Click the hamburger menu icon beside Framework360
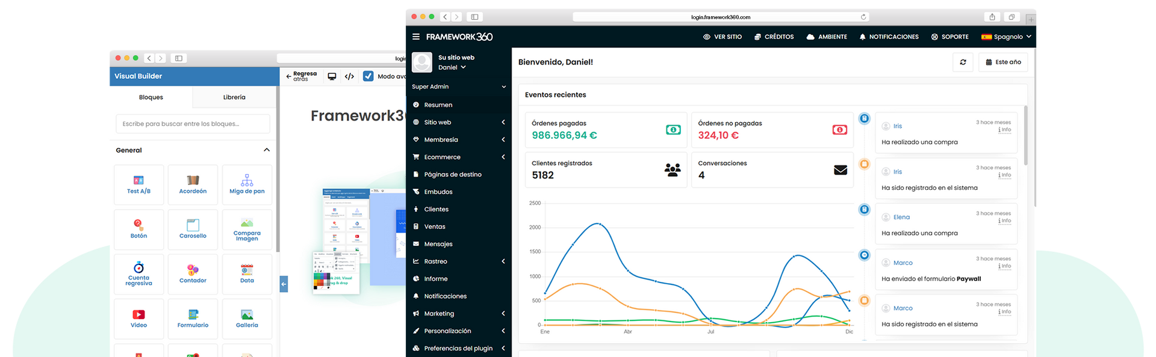The height and width of the screenshot is (357, 1156). coord(415,37)
